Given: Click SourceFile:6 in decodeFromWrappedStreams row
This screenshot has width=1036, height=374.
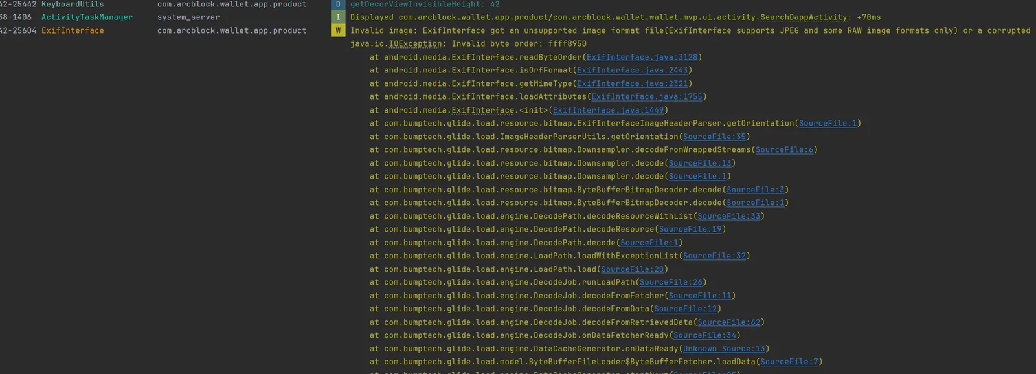Looking at the screenshot, I should (x=784, y=149).
